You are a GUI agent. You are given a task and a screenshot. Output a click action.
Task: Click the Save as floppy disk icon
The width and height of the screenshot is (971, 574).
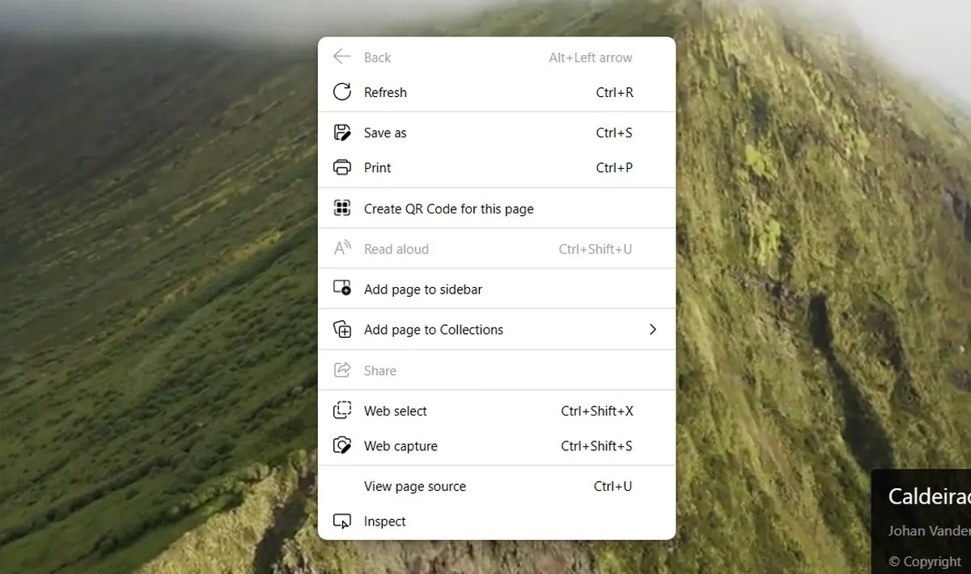(x=342, y=132)
